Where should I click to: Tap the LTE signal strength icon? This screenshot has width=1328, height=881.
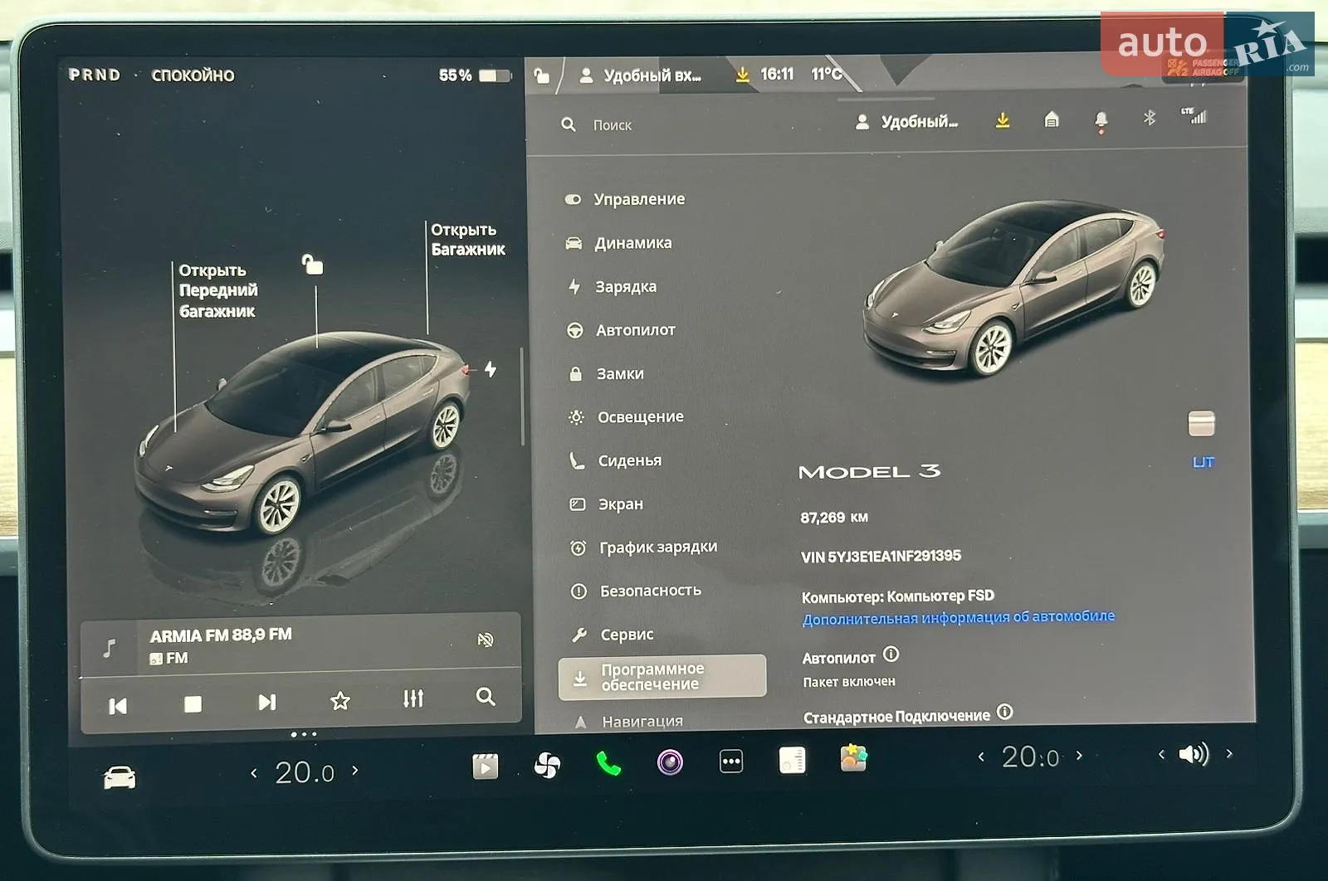click(1194, 115)
